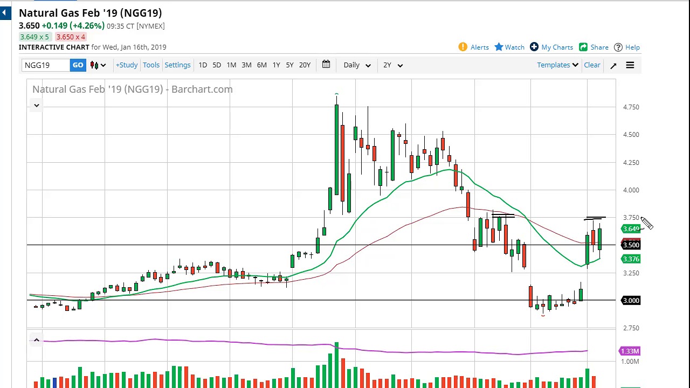690x388 pixels.
Task: Select the 1Y time range
Action: pyautogui.click(x=276, y=65)
